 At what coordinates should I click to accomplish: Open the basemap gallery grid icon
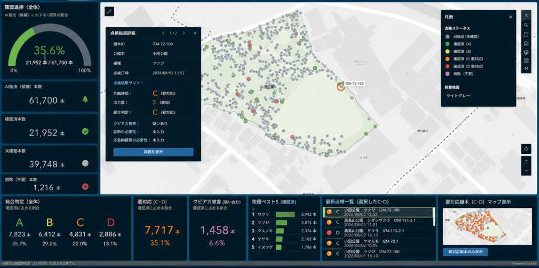coord(526,61)
